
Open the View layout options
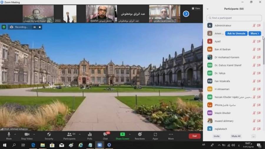(x=196, y=8)
